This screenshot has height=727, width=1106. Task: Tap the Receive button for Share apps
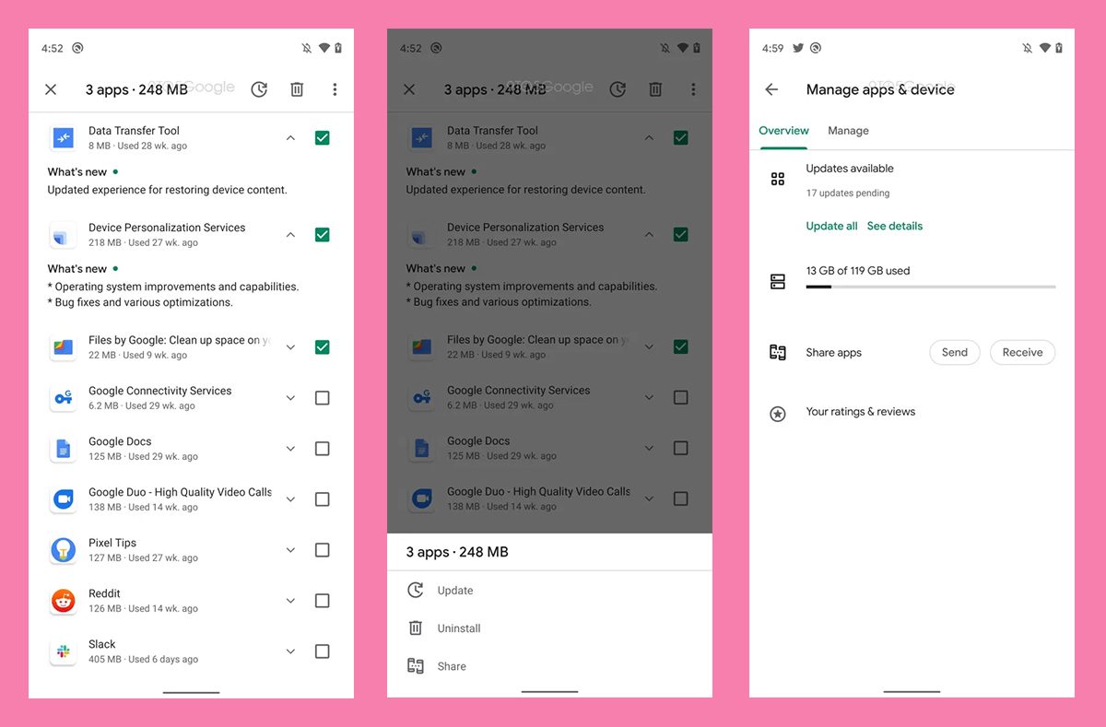(x=1022, y=352)
